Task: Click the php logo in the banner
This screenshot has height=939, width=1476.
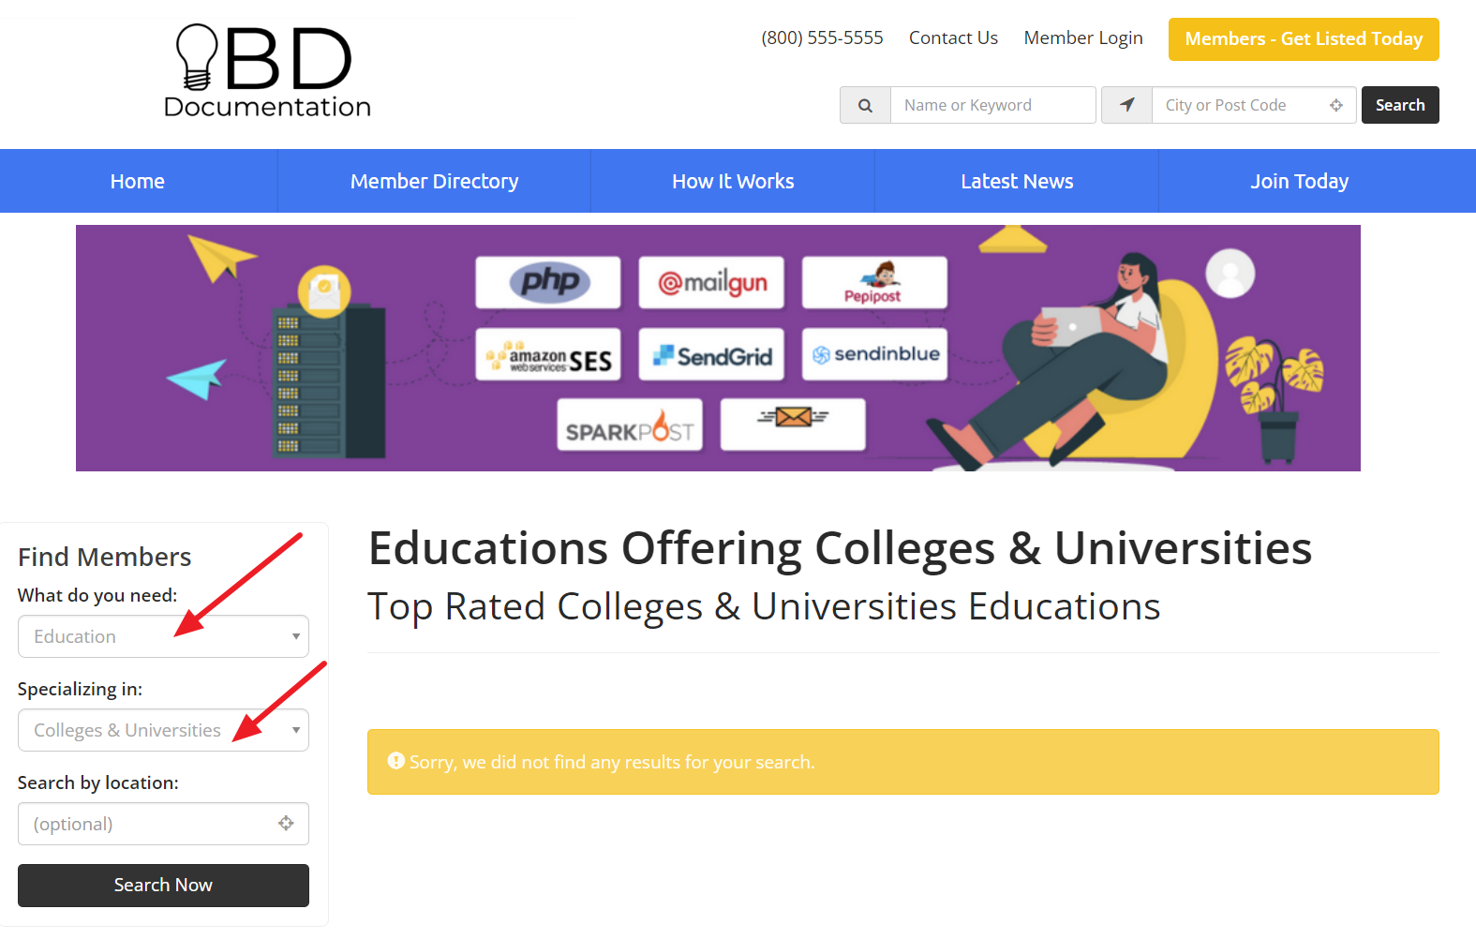Action: click(x=548, y=282)
